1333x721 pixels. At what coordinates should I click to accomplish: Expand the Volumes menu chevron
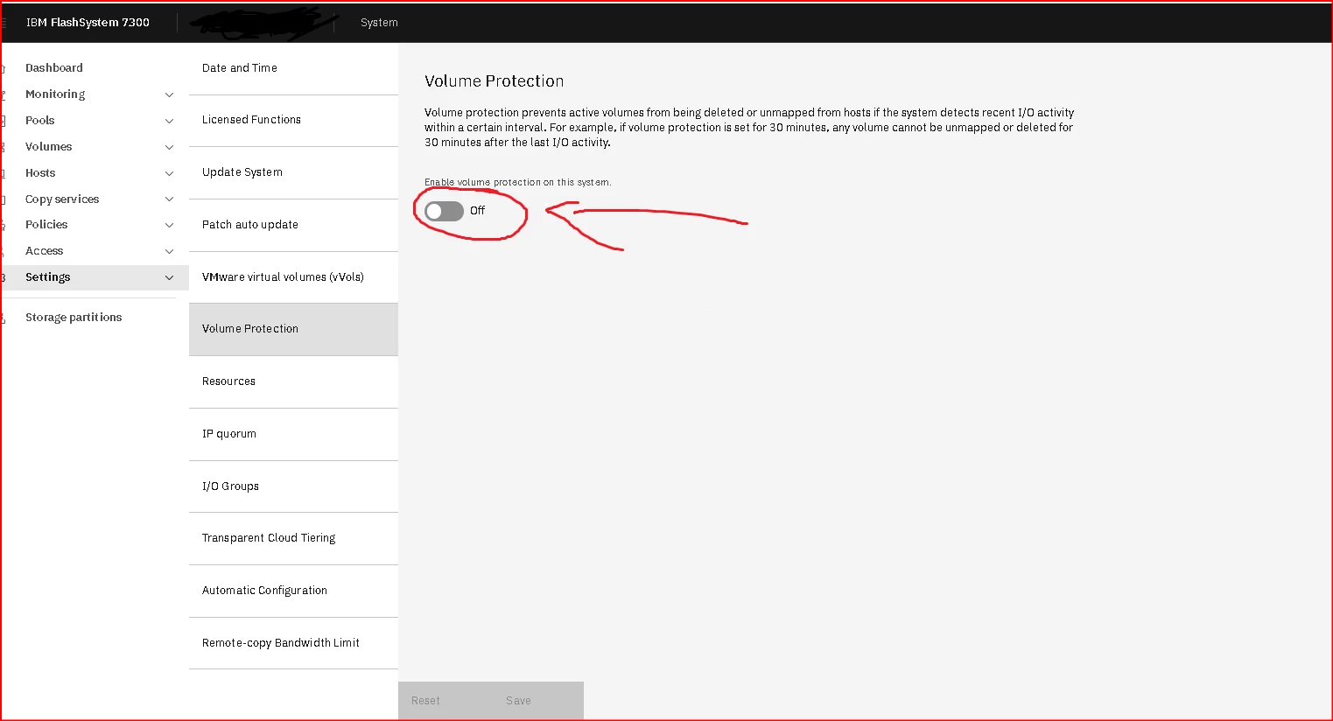click(169, 147)
